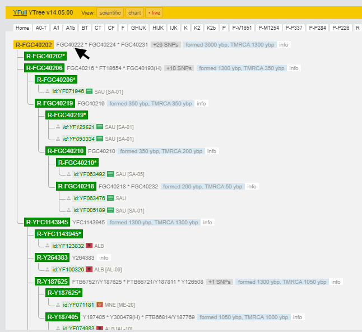Select the R-FGC40206* node
The width and height of the screenshot is (362, 332).
[x=56, y=80]
